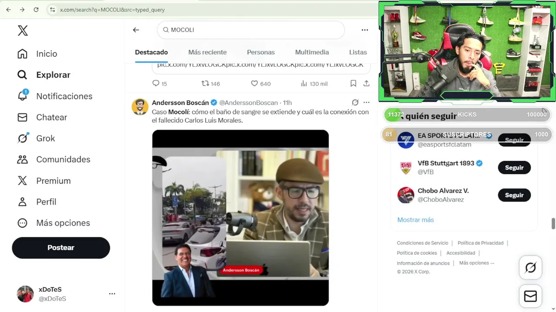
Task: Click browser address bar URL
Action: point(112,10)
